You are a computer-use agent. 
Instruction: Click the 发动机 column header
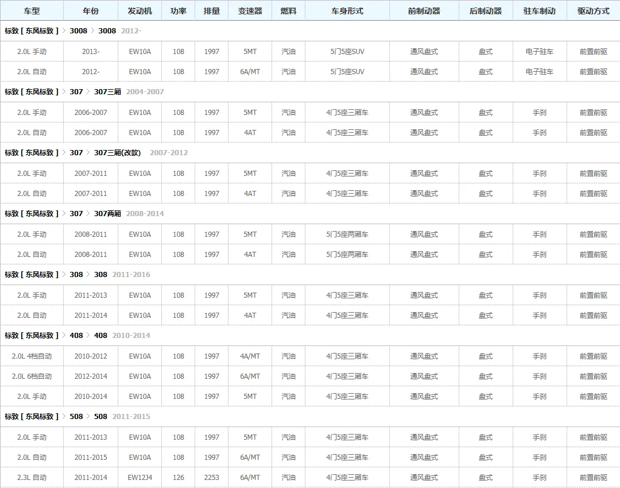pos(139,11)
